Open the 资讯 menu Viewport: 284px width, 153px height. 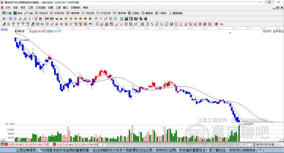(23, 7)
